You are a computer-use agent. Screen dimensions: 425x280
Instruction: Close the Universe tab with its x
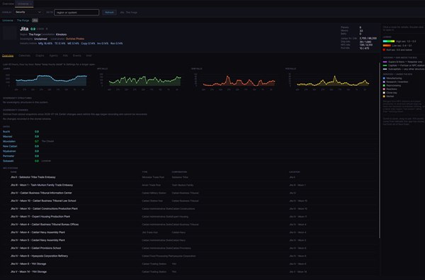[x=31, y=4]
